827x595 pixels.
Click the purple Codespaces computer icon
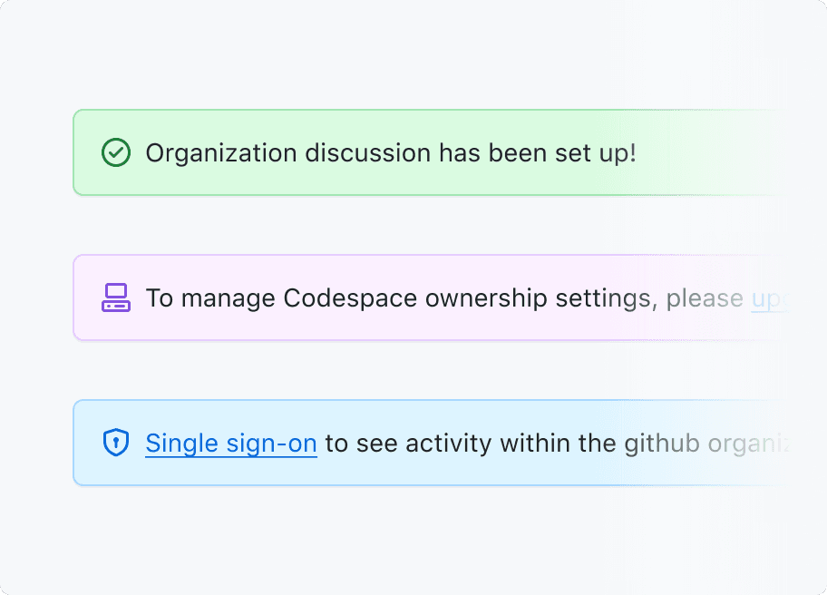coord(115,297)
